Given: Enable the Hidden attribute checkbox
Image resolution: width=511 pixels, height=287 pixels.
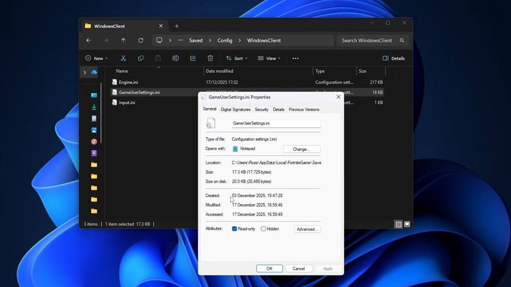Looking at the screenshot, I should (263, 229).
